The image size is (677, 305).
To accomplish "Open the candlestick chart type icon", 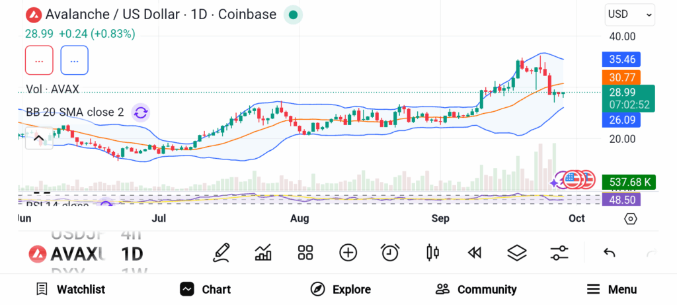I will (x=433, y=252).
